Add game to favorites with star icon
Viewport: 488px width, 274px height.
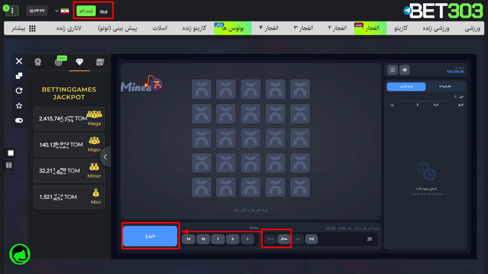pyautogui.click(x=19, y=106)
